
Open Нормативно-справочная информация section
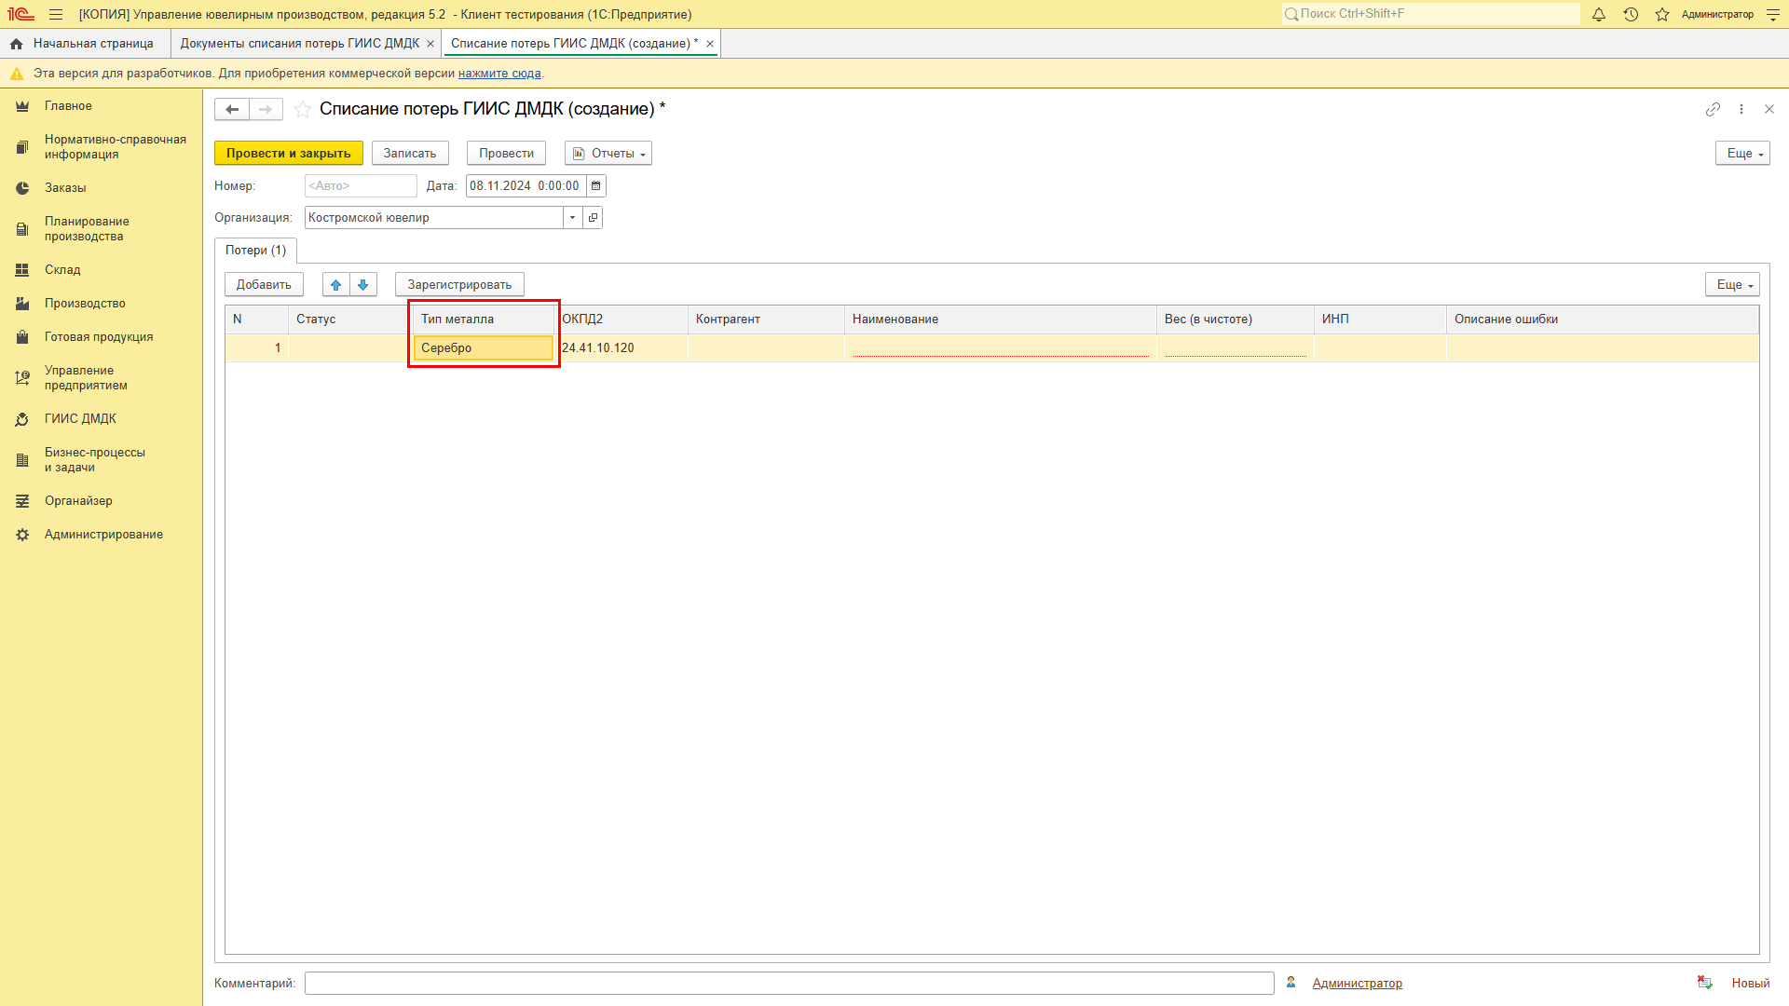[101, 147]
